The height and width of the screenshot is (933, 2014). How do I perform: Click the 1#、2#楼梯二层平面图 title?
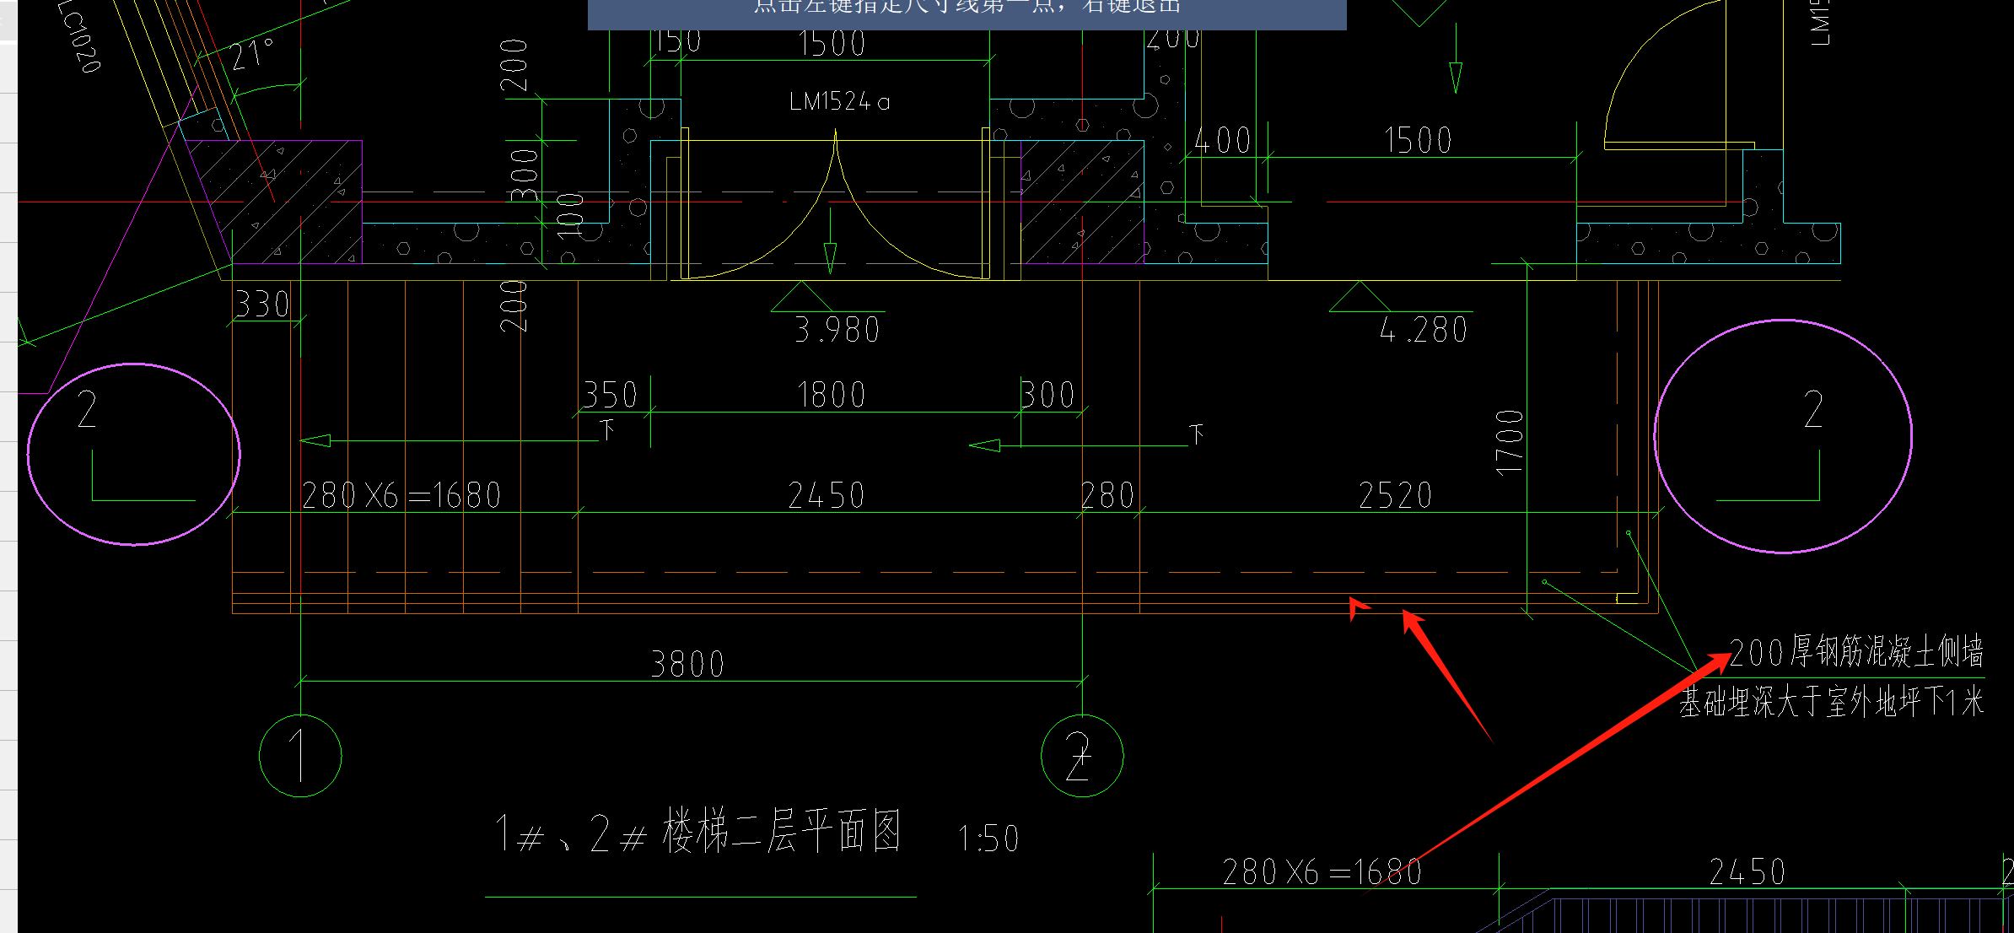click(x=698, y=832)
